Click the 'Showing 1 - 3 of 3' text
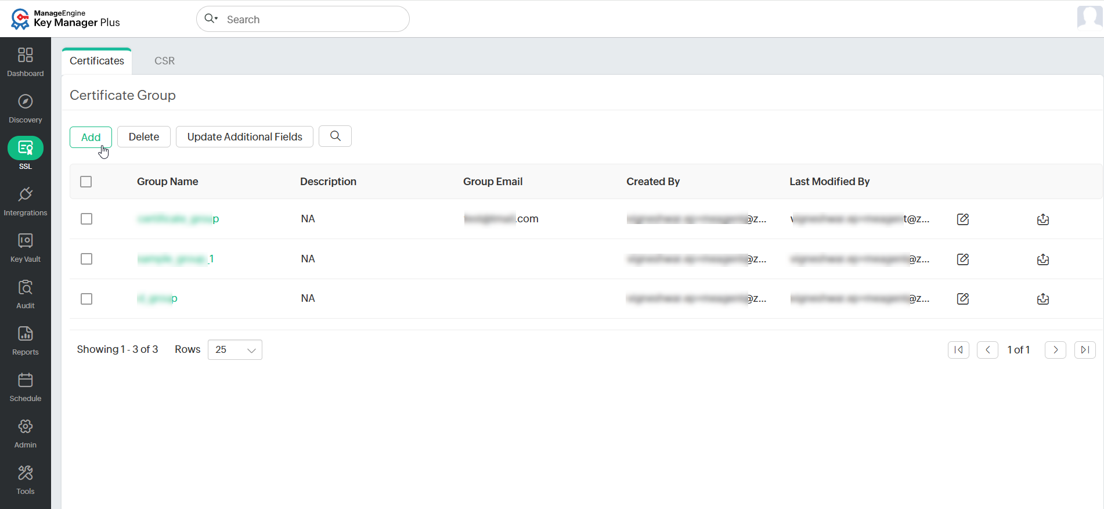The height and width of the screenshot is (509, 1104). click(117, 349)
